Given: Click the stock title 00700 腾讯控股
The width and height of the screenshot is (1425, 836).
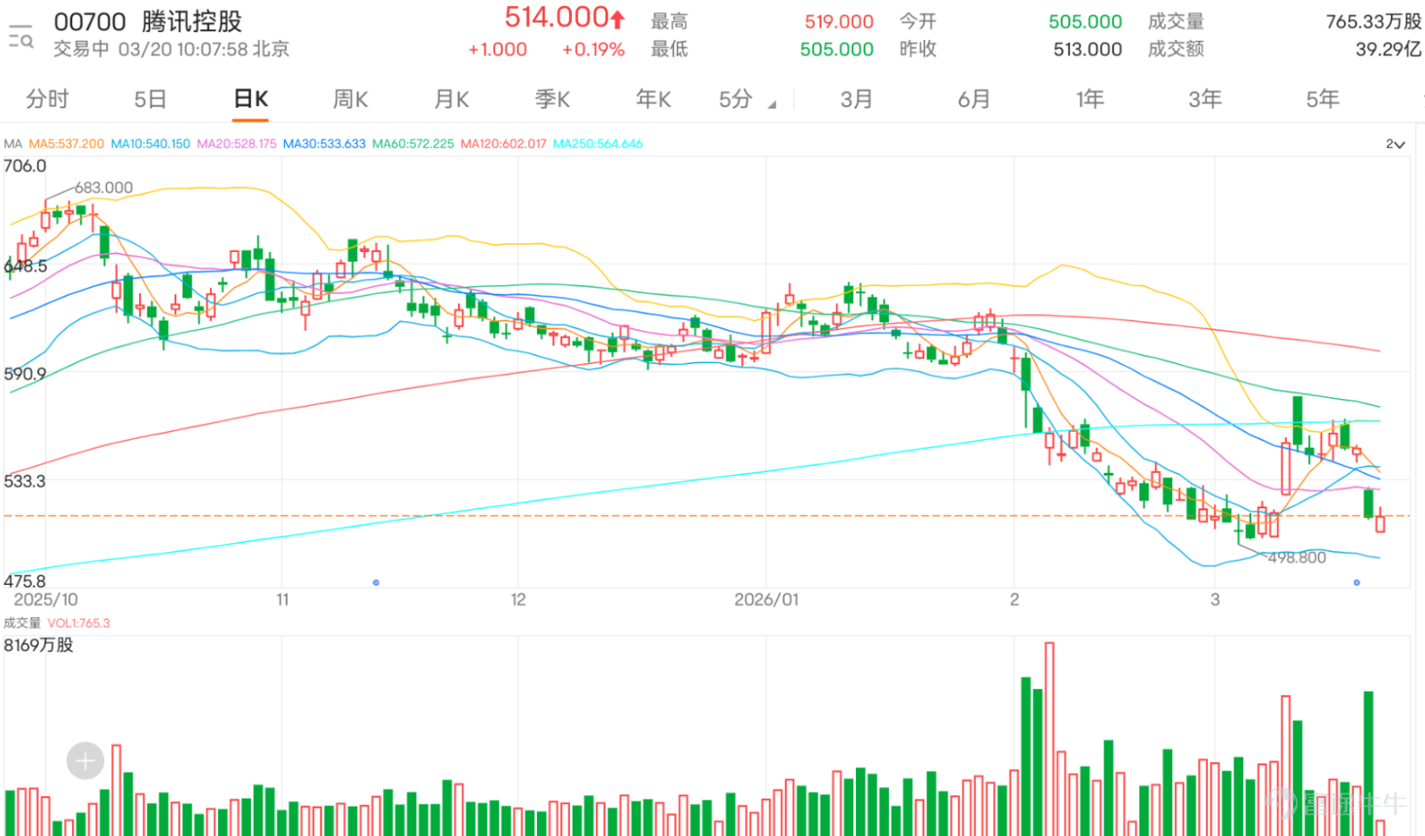Looking at the screenshot, I should 148,21.
